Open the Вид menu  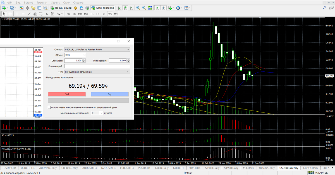(18, 2)
